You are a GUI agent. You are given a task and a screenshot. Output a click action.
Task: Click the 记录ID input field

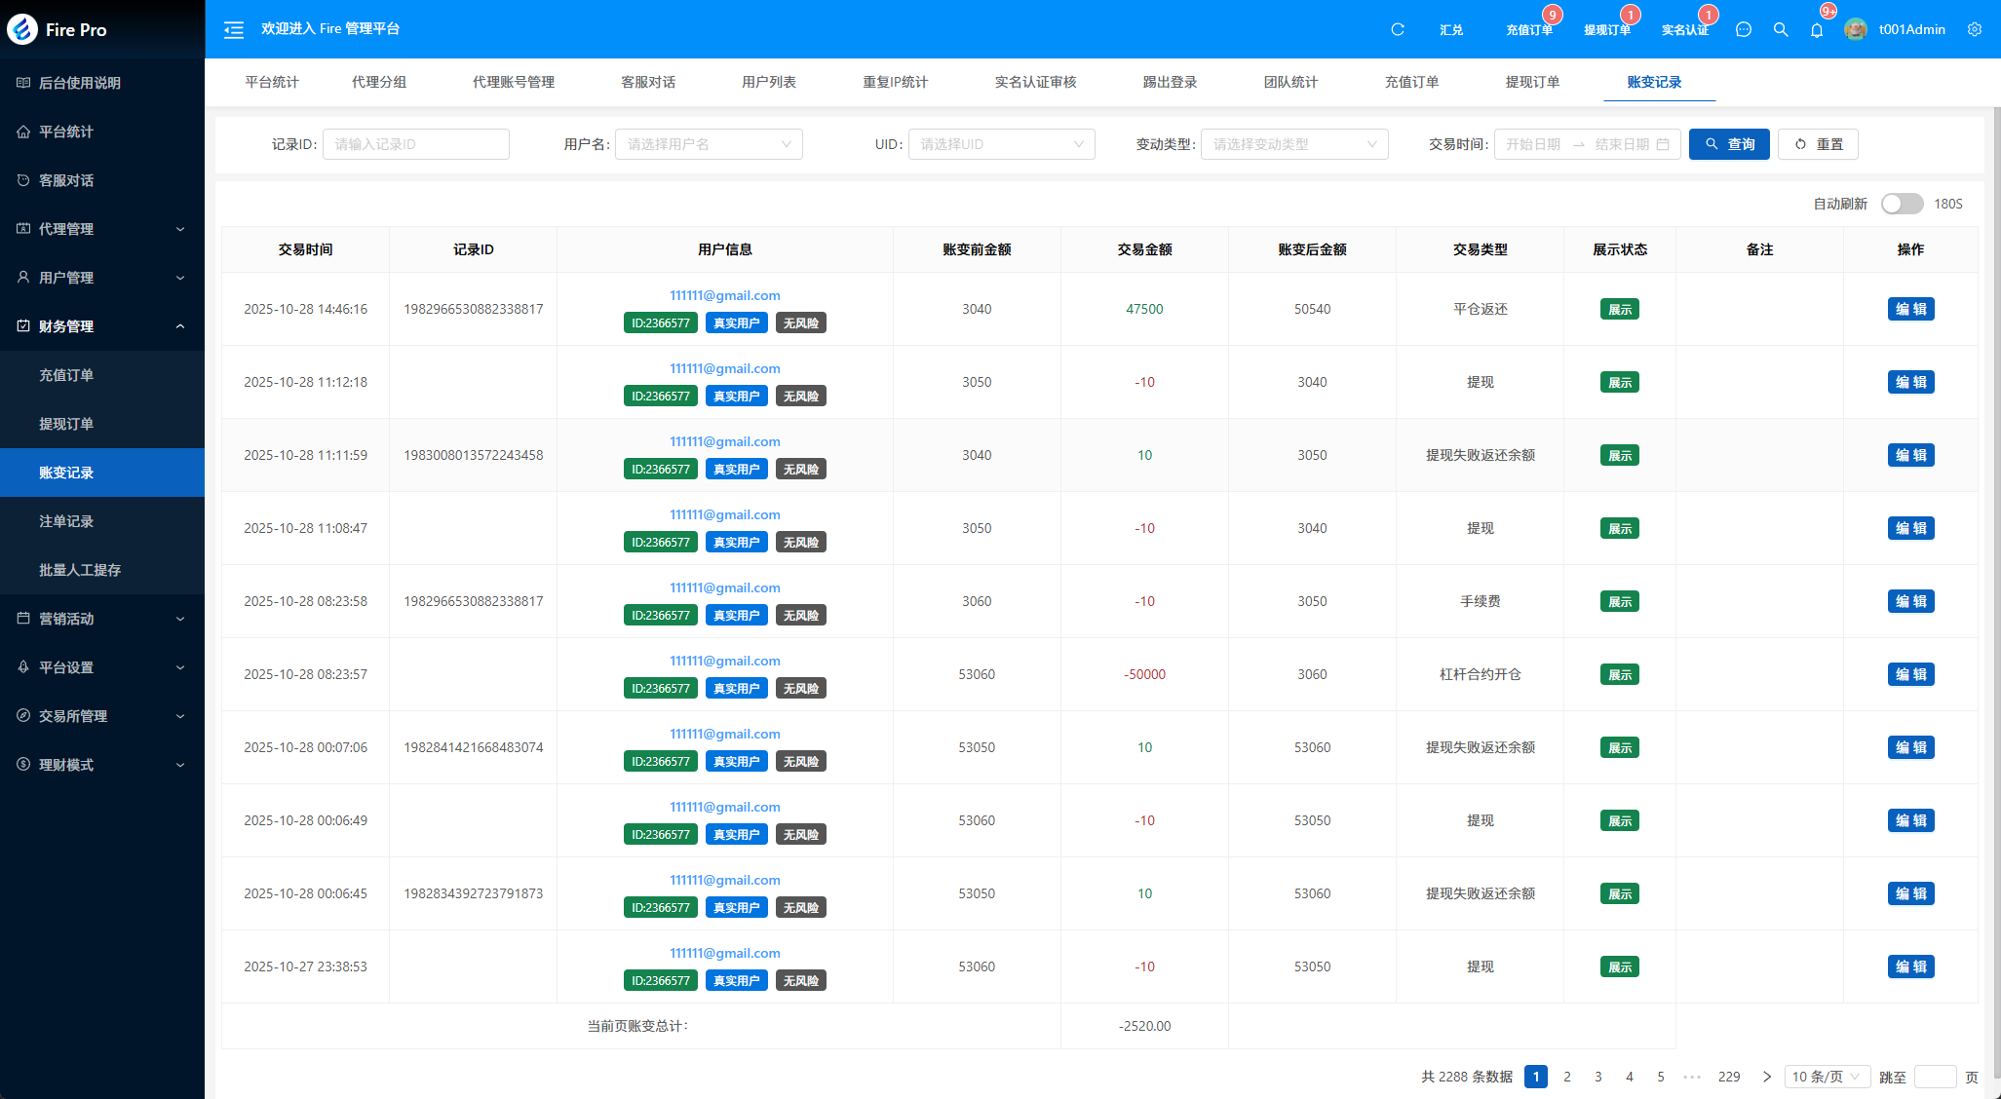[415, 144]
